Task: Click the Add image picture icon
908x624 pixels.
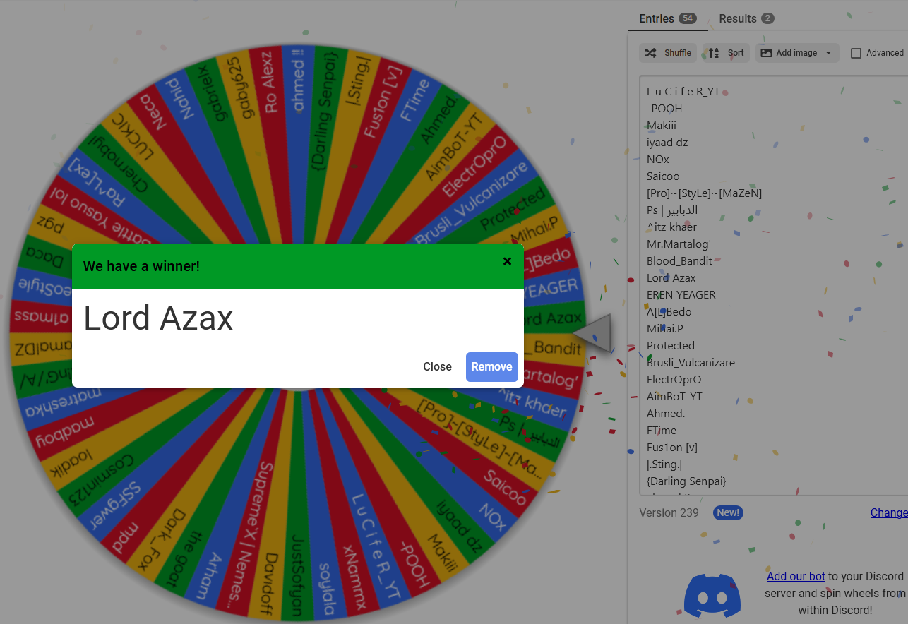Action: tap(766, 53)
